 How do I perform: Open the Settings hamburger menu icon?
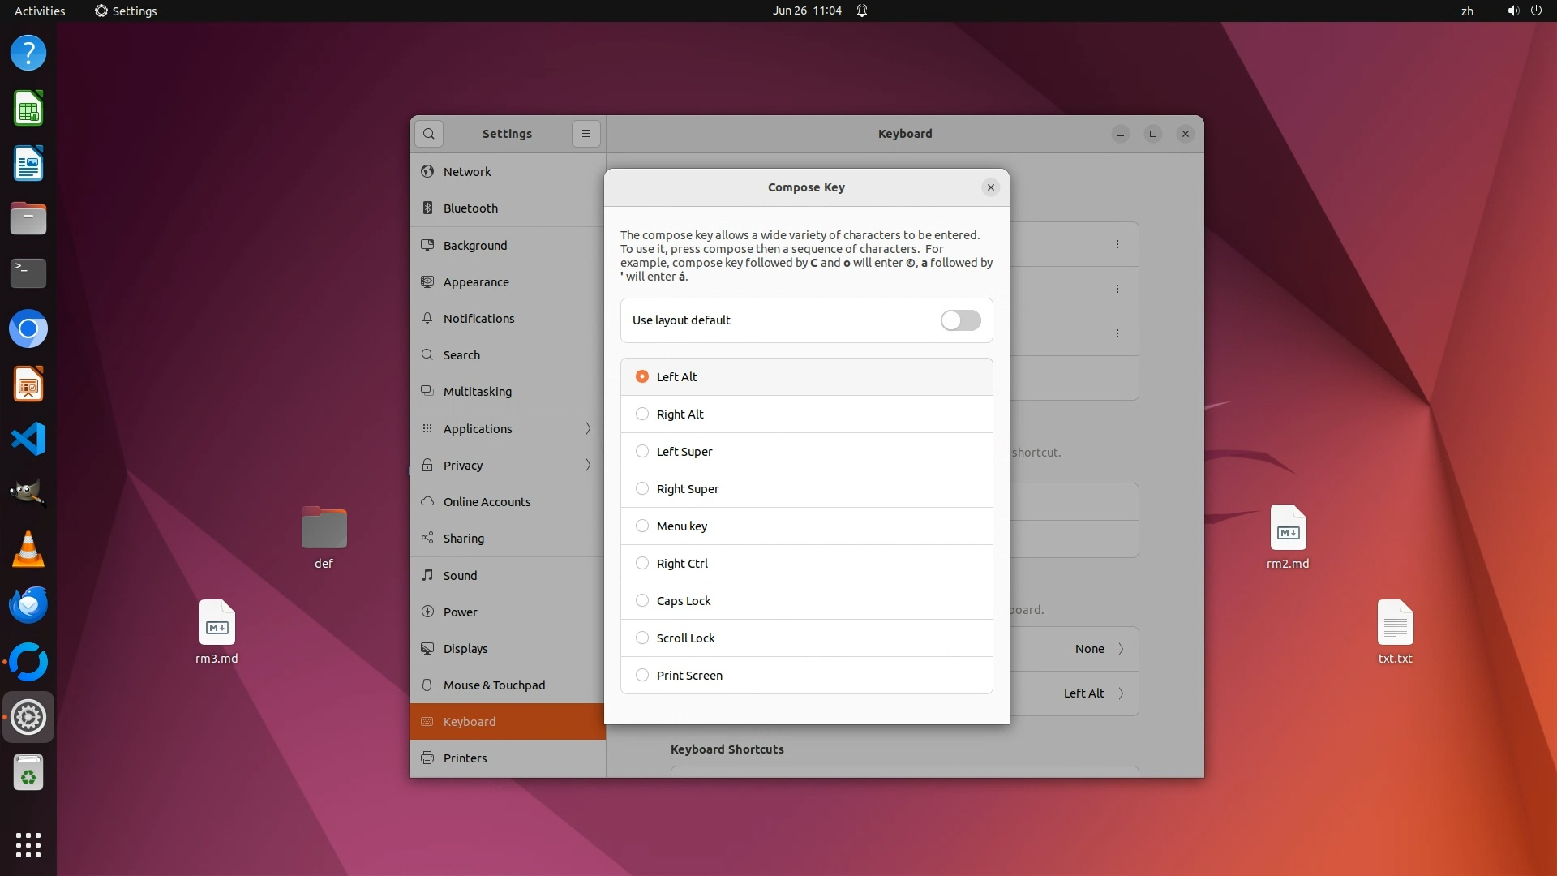point(585,134)
